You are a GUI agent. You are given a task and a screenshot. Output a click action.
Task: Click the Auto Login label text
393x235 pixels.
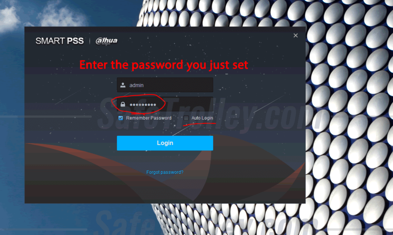coord(202,118)
